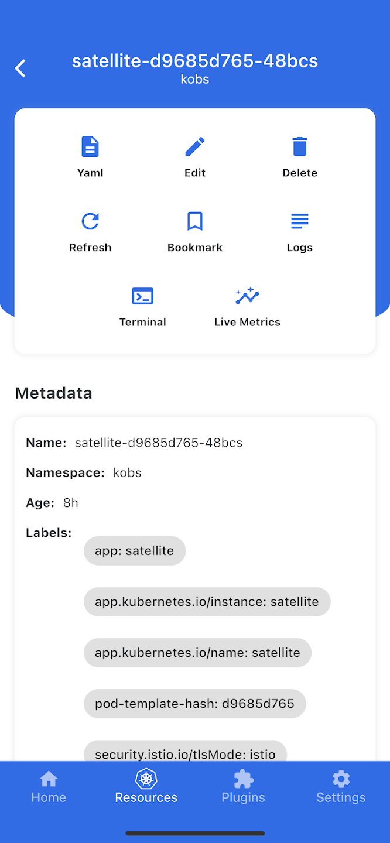Viewport: 390px width, 843px height.
Task: Go back with the left arrow
Action: tap(20, 68)
